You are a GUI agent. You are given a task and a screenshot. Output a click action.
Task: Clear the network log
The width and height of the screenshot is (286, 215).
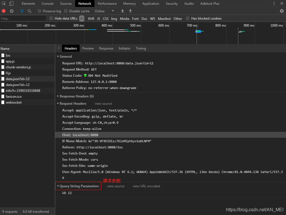point(12,11)
